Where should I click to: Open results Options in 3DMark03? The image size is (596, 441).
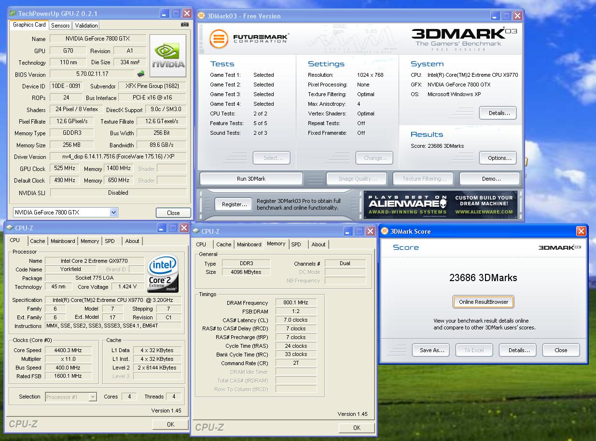pyautogui.click(x=498, y=158)
